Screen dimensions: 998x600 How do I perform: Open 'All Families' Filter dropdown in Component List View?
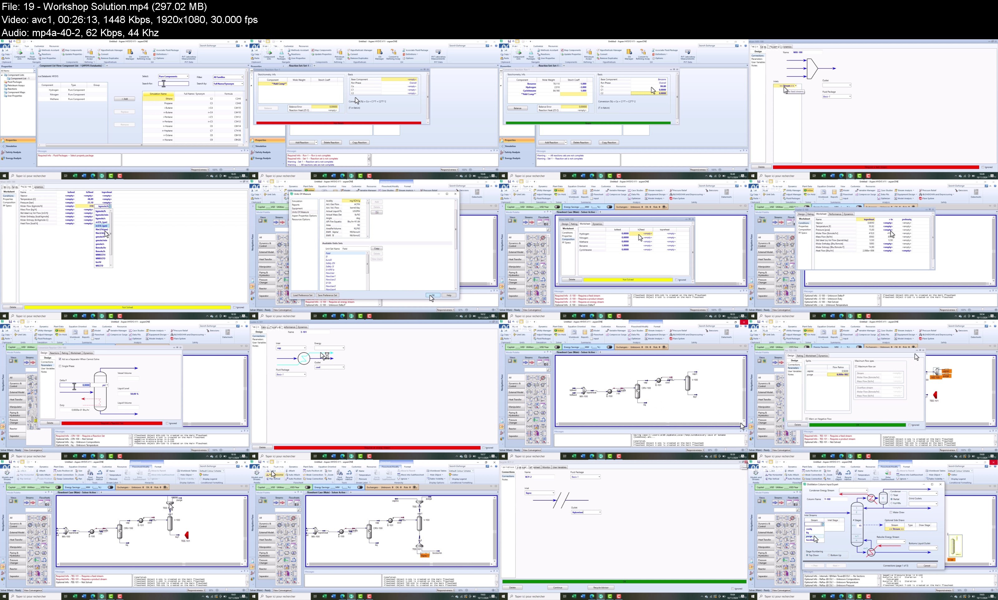click(x=228, y=77)
